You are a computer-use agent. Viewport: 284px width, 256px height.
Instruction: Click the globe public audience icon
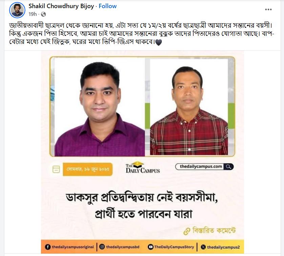click(x=43, y=14)
